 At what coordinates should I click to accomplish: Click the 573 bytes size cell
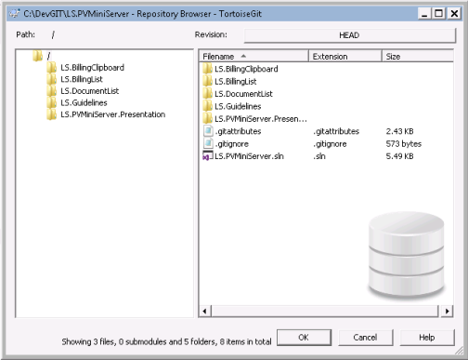pyautogui.click(x=404, y=144)
